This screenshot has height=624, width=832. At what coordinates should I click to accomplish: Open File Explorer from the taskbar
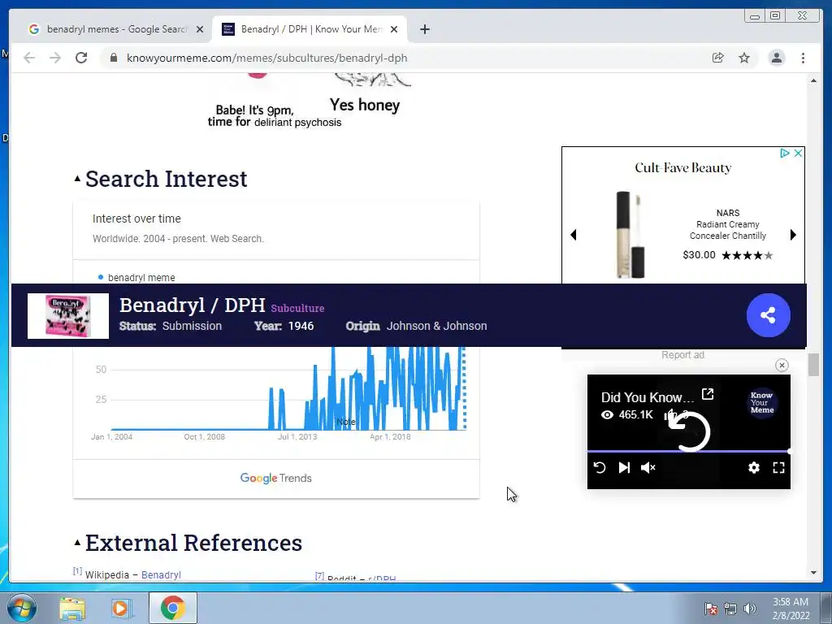[72, 609]
